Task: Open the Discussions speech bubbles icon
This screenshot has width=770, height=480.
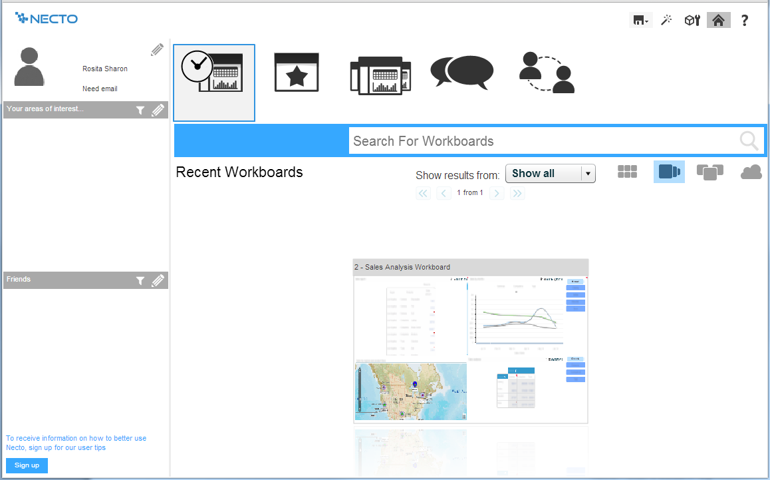Action: coord(462,72)
